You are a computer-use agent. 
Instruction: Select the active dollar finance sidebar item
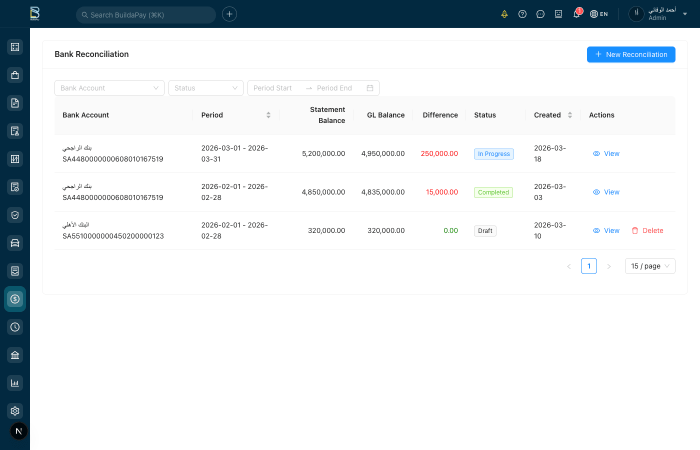(15, 299)
